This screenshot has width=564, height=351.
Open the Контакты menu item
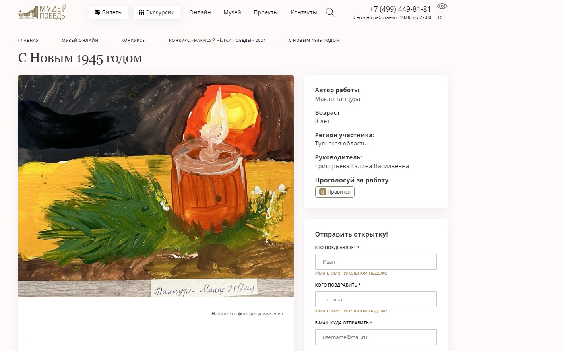pyautogui.click(x=304, y=12)
